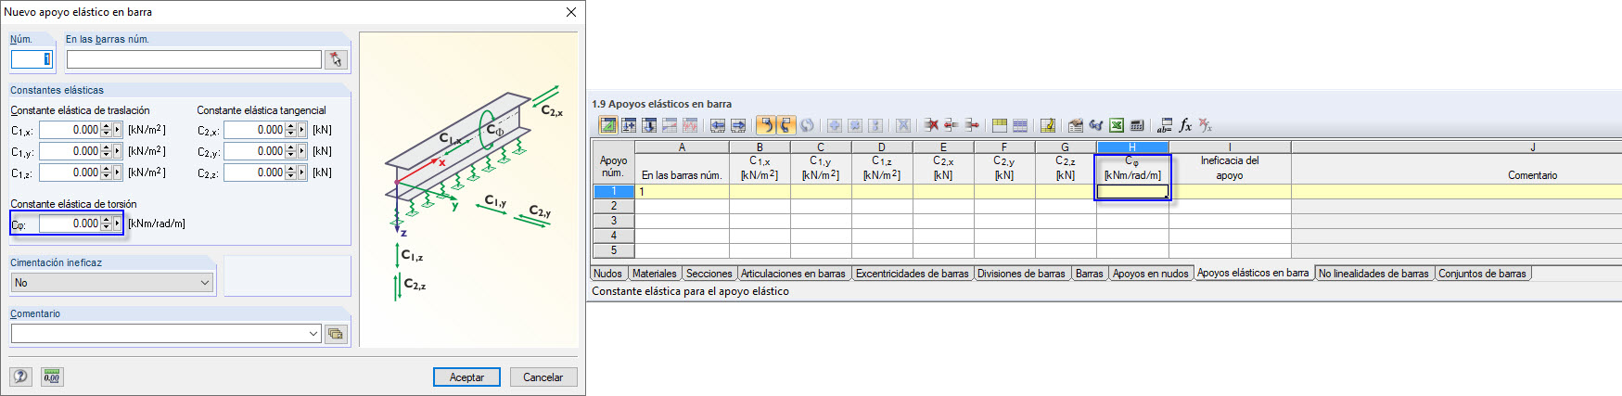1622x396 pixels.
Task: Open the Cφ torsion value arrow menu
Action: click(x=117, y=224)
